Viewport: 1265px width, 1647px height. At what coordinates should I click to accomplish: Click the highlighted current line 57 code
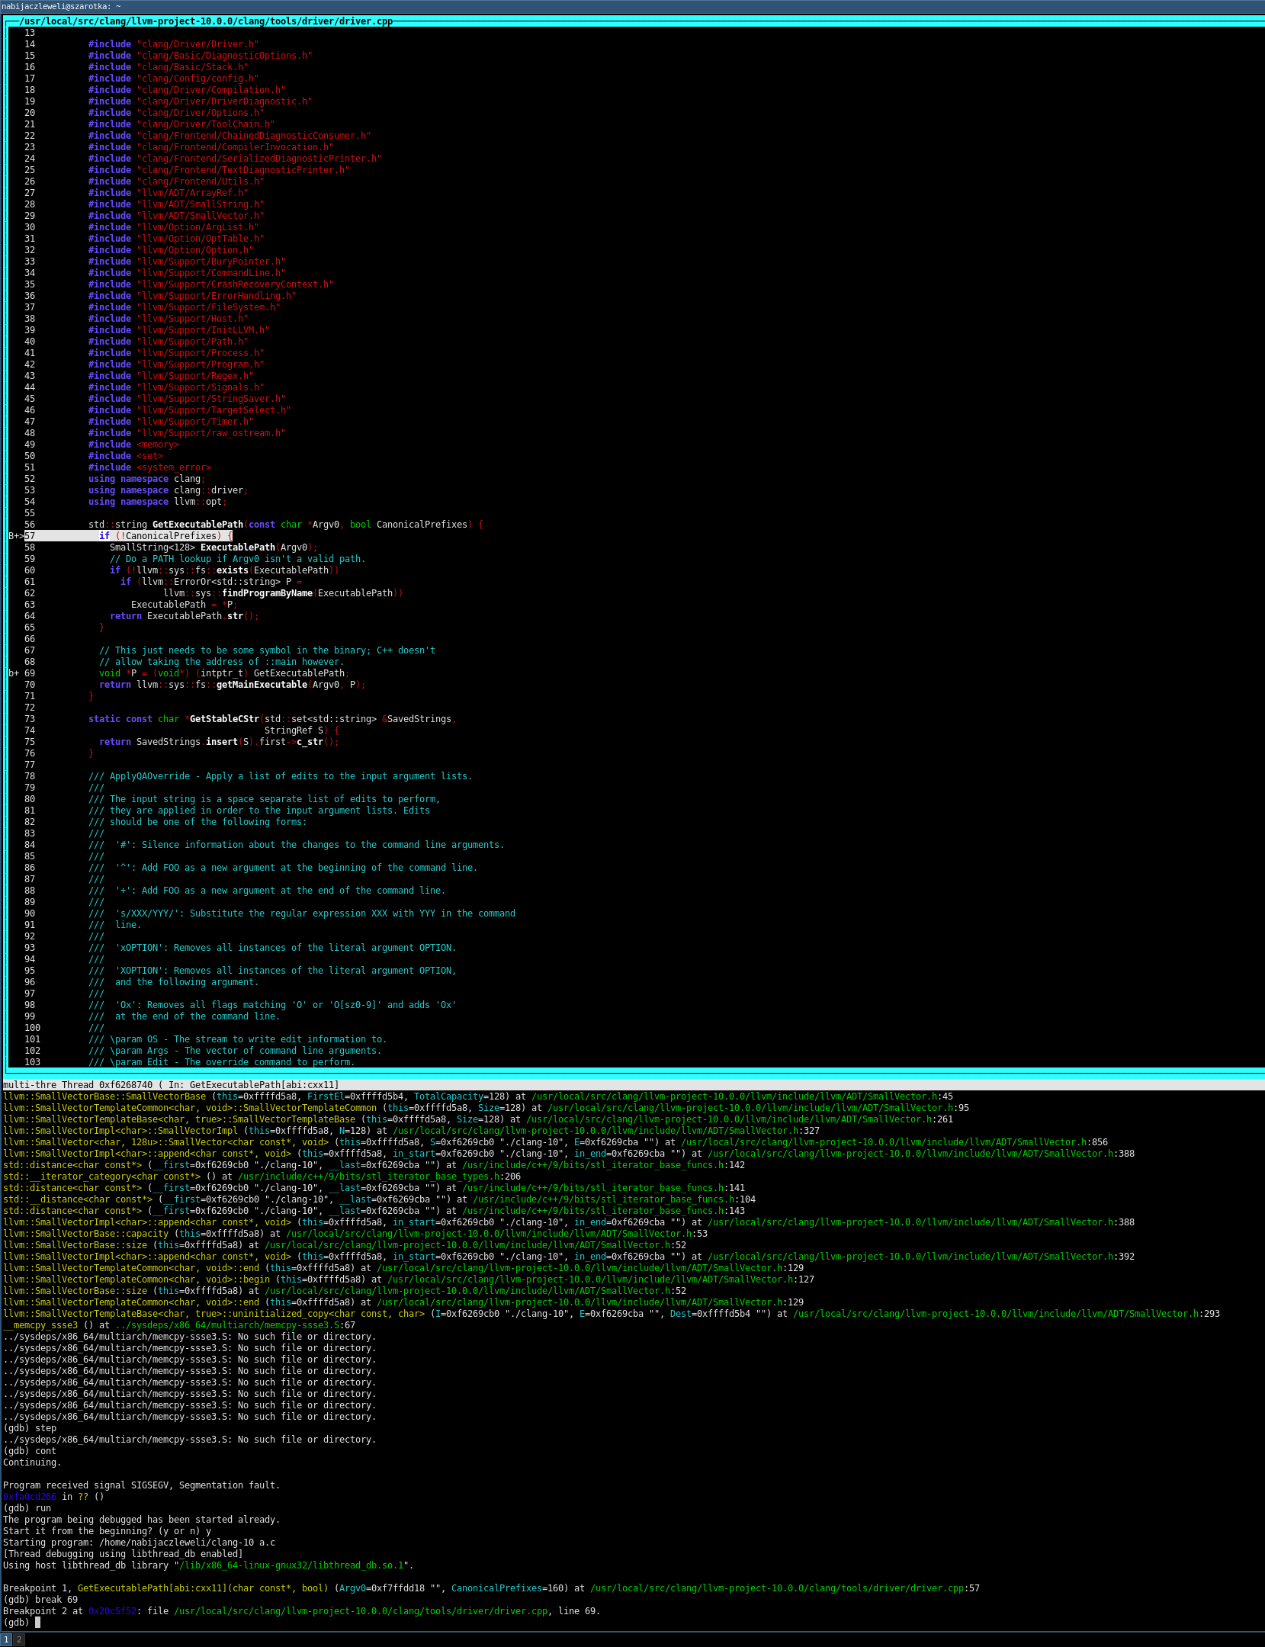click(x=165, y=536)
